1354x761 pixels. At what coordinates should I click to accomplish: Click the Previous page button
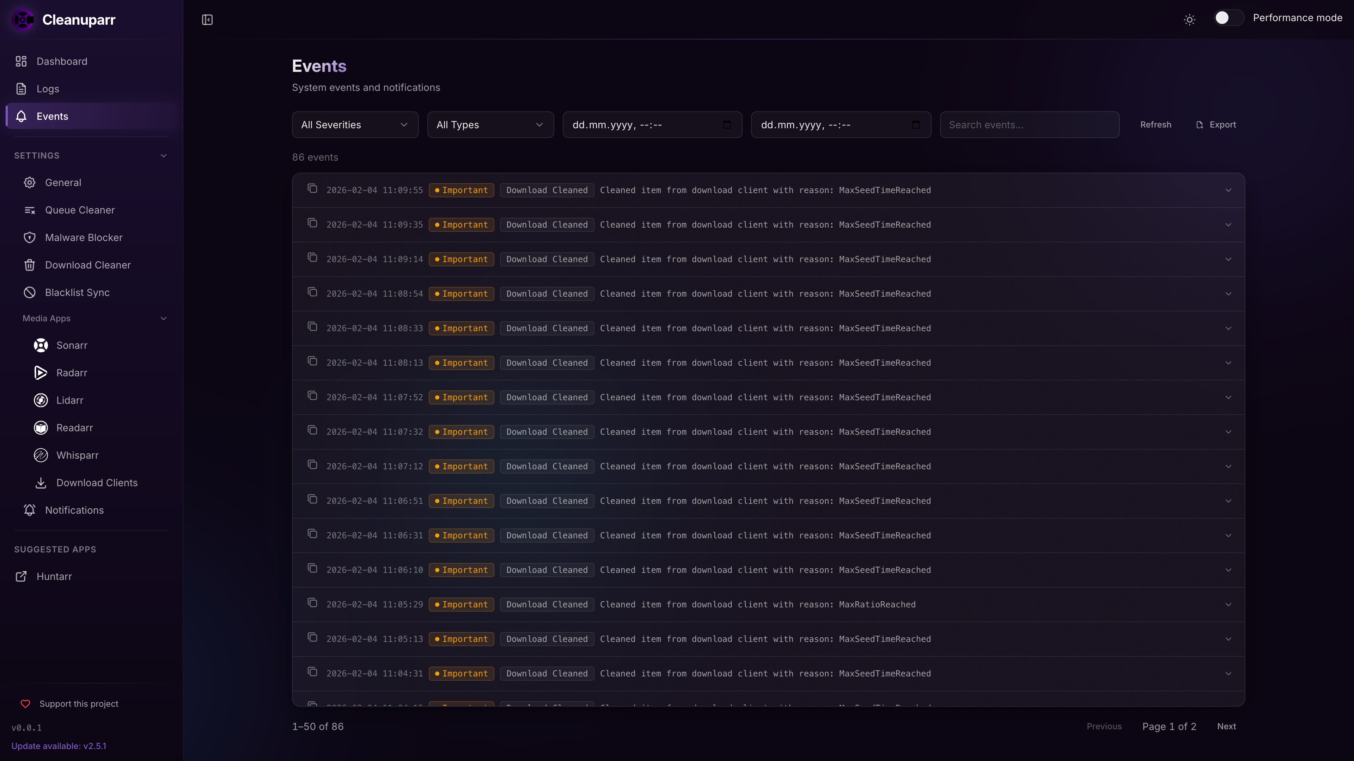point(1104,726)
